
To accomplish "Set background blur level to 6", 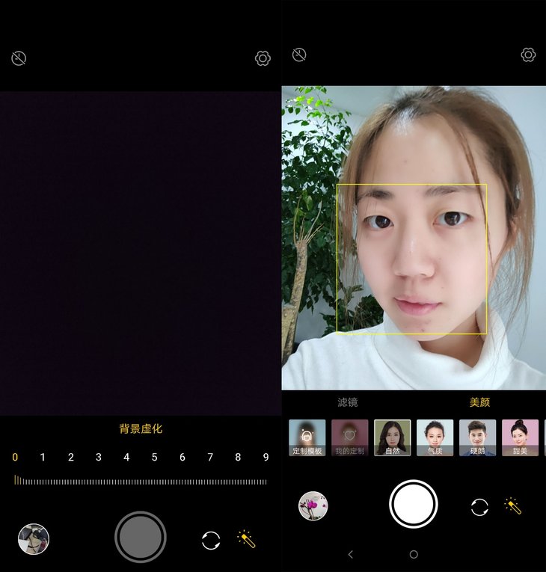I will pyautogui.click(x=182, y=457).
